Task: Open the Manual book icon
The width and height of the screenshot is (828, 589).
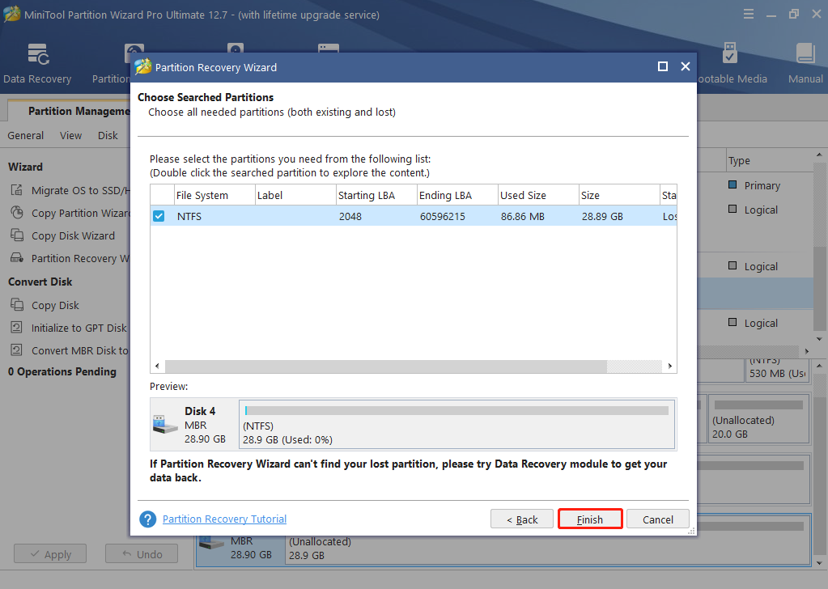Action: pyautogui.click(x=805, y=54)
